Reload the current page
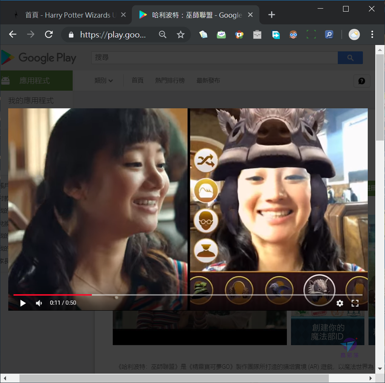This screenshot has width=385, height=383. pos(49,34)
